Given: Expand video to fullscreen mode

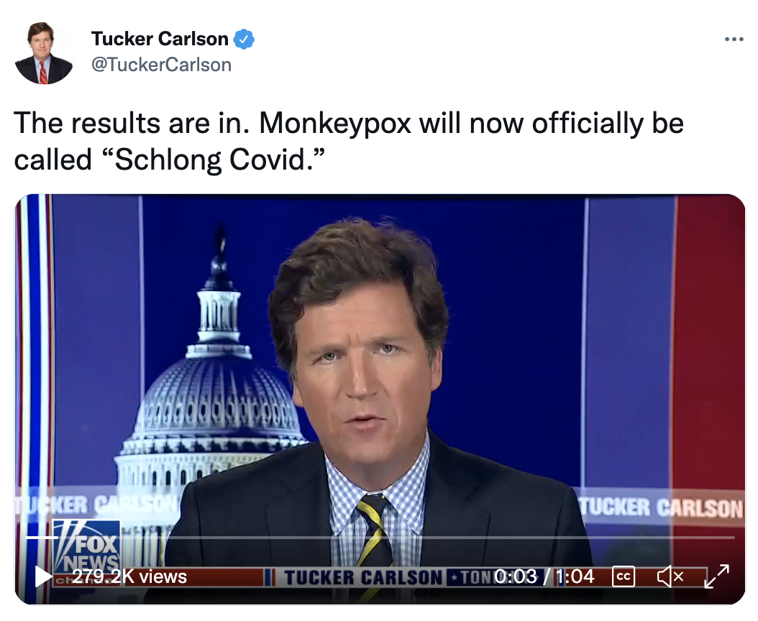Looking at the screenshot, I should (x=716, y=576).
